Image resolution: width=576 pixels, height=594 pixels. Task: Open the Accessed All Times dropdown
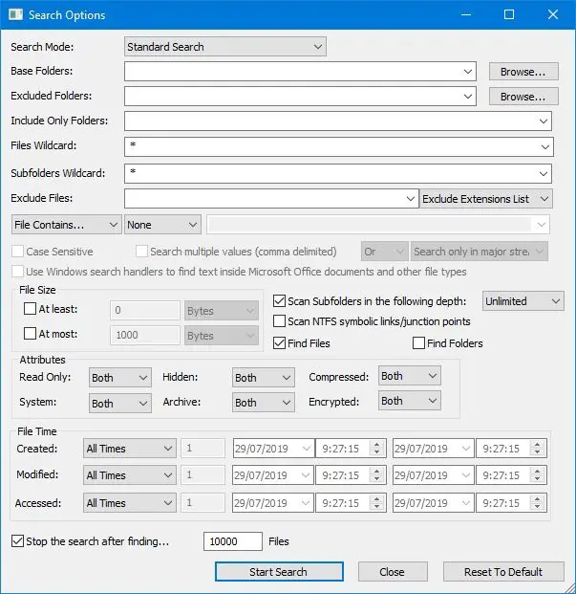click(x=130, y=503)
